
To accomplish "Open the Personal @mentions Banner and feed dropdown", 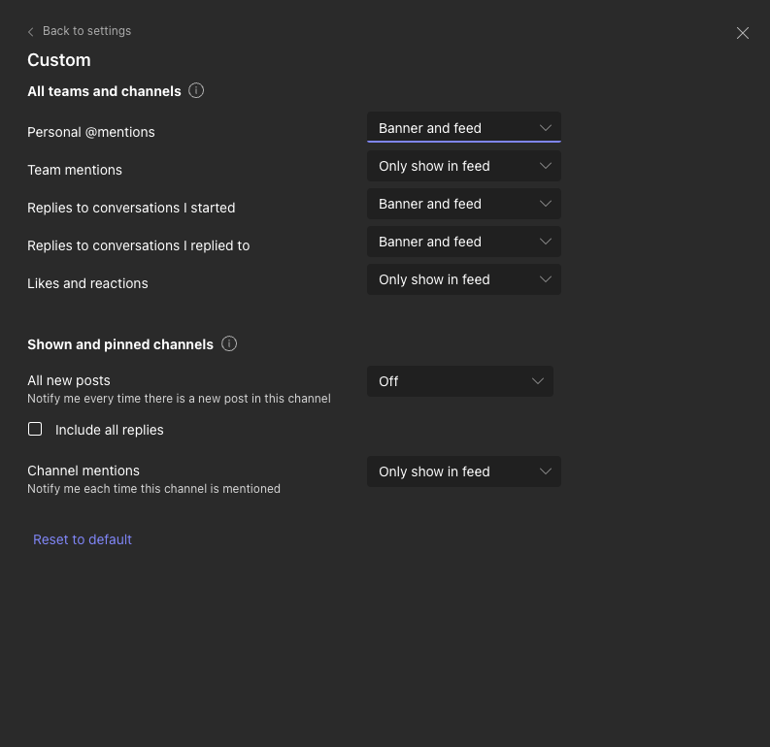I will (x=463, y=127).
